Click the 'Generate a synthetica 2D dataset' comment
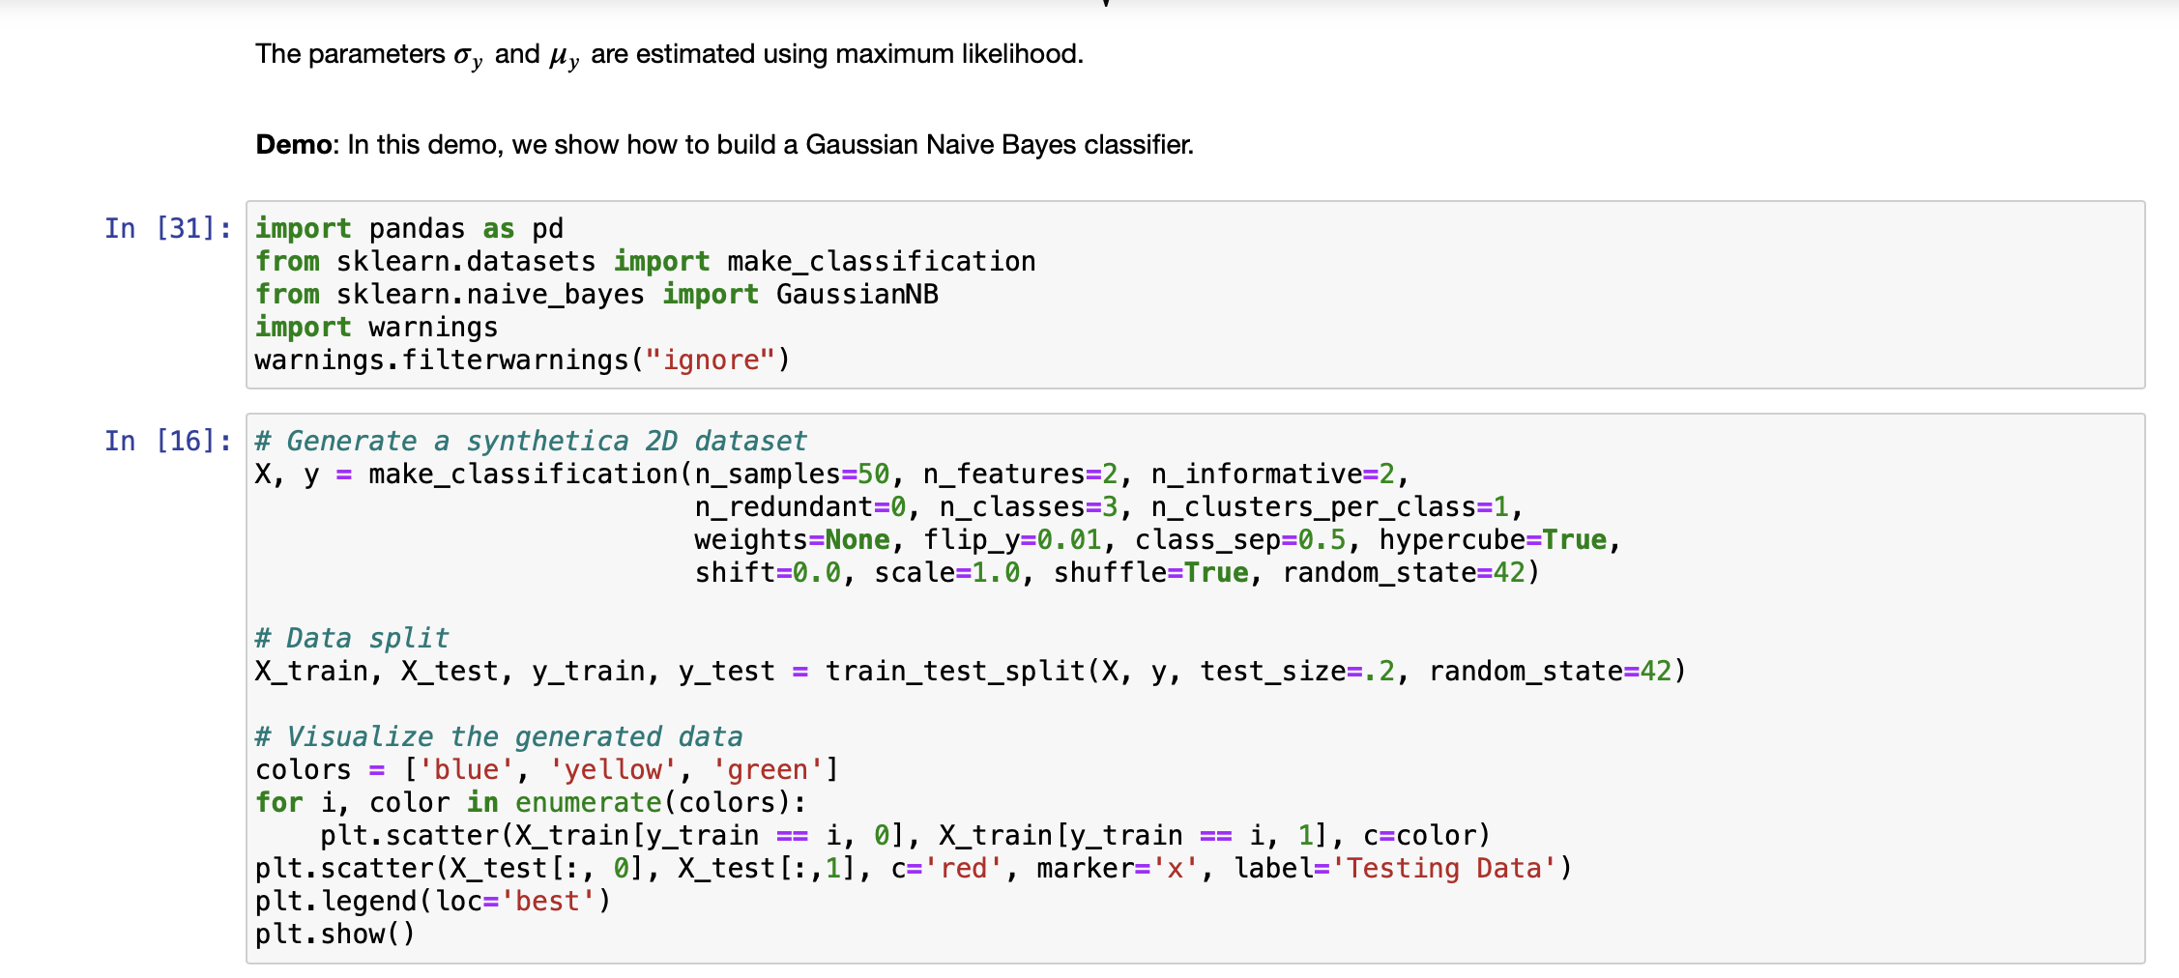 530,441
